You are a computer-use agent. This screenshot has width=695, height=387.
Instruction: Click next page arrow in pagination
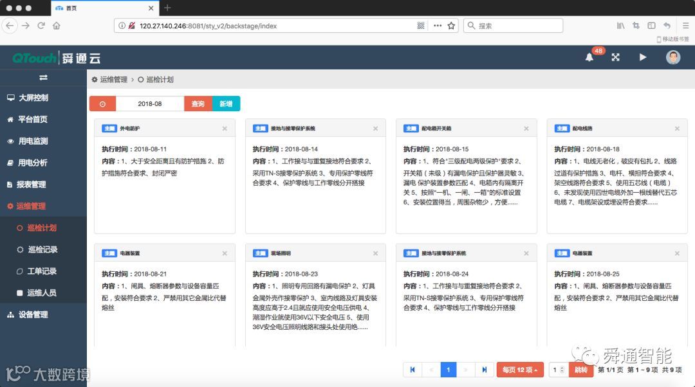(465, 370)
